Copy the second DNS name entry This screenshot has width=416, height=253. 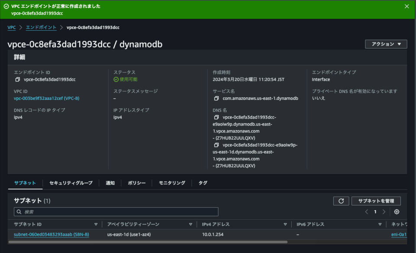coord(215,145)
